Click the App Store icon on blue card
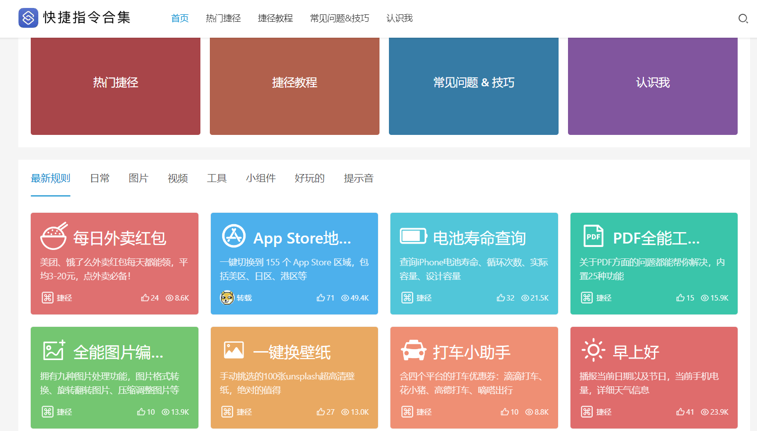This screenshot has width=757, height=431. pyautogui.click(x=234, y=236)
